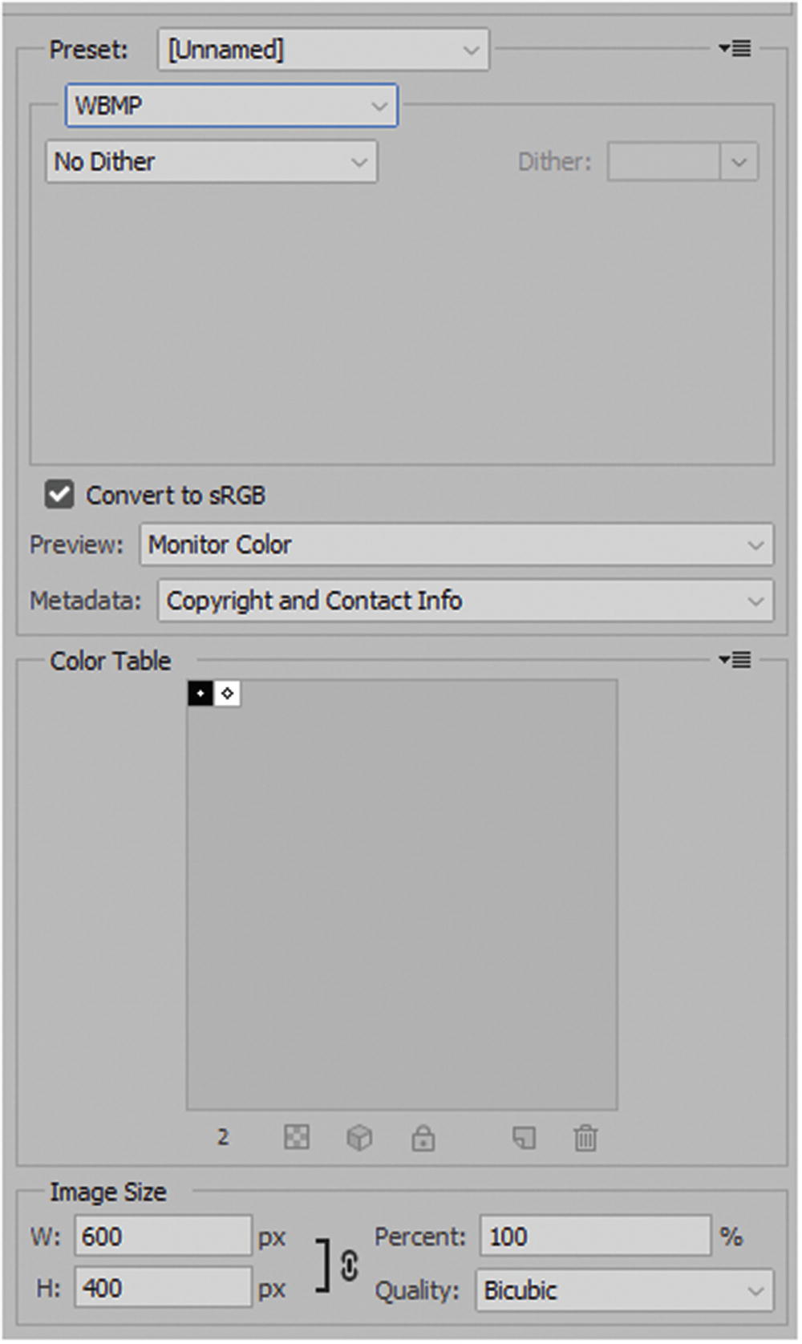Shift selected color to web-safe palette
Viewport: 802px width, 1344px height.
click(x=359, y=1137)
